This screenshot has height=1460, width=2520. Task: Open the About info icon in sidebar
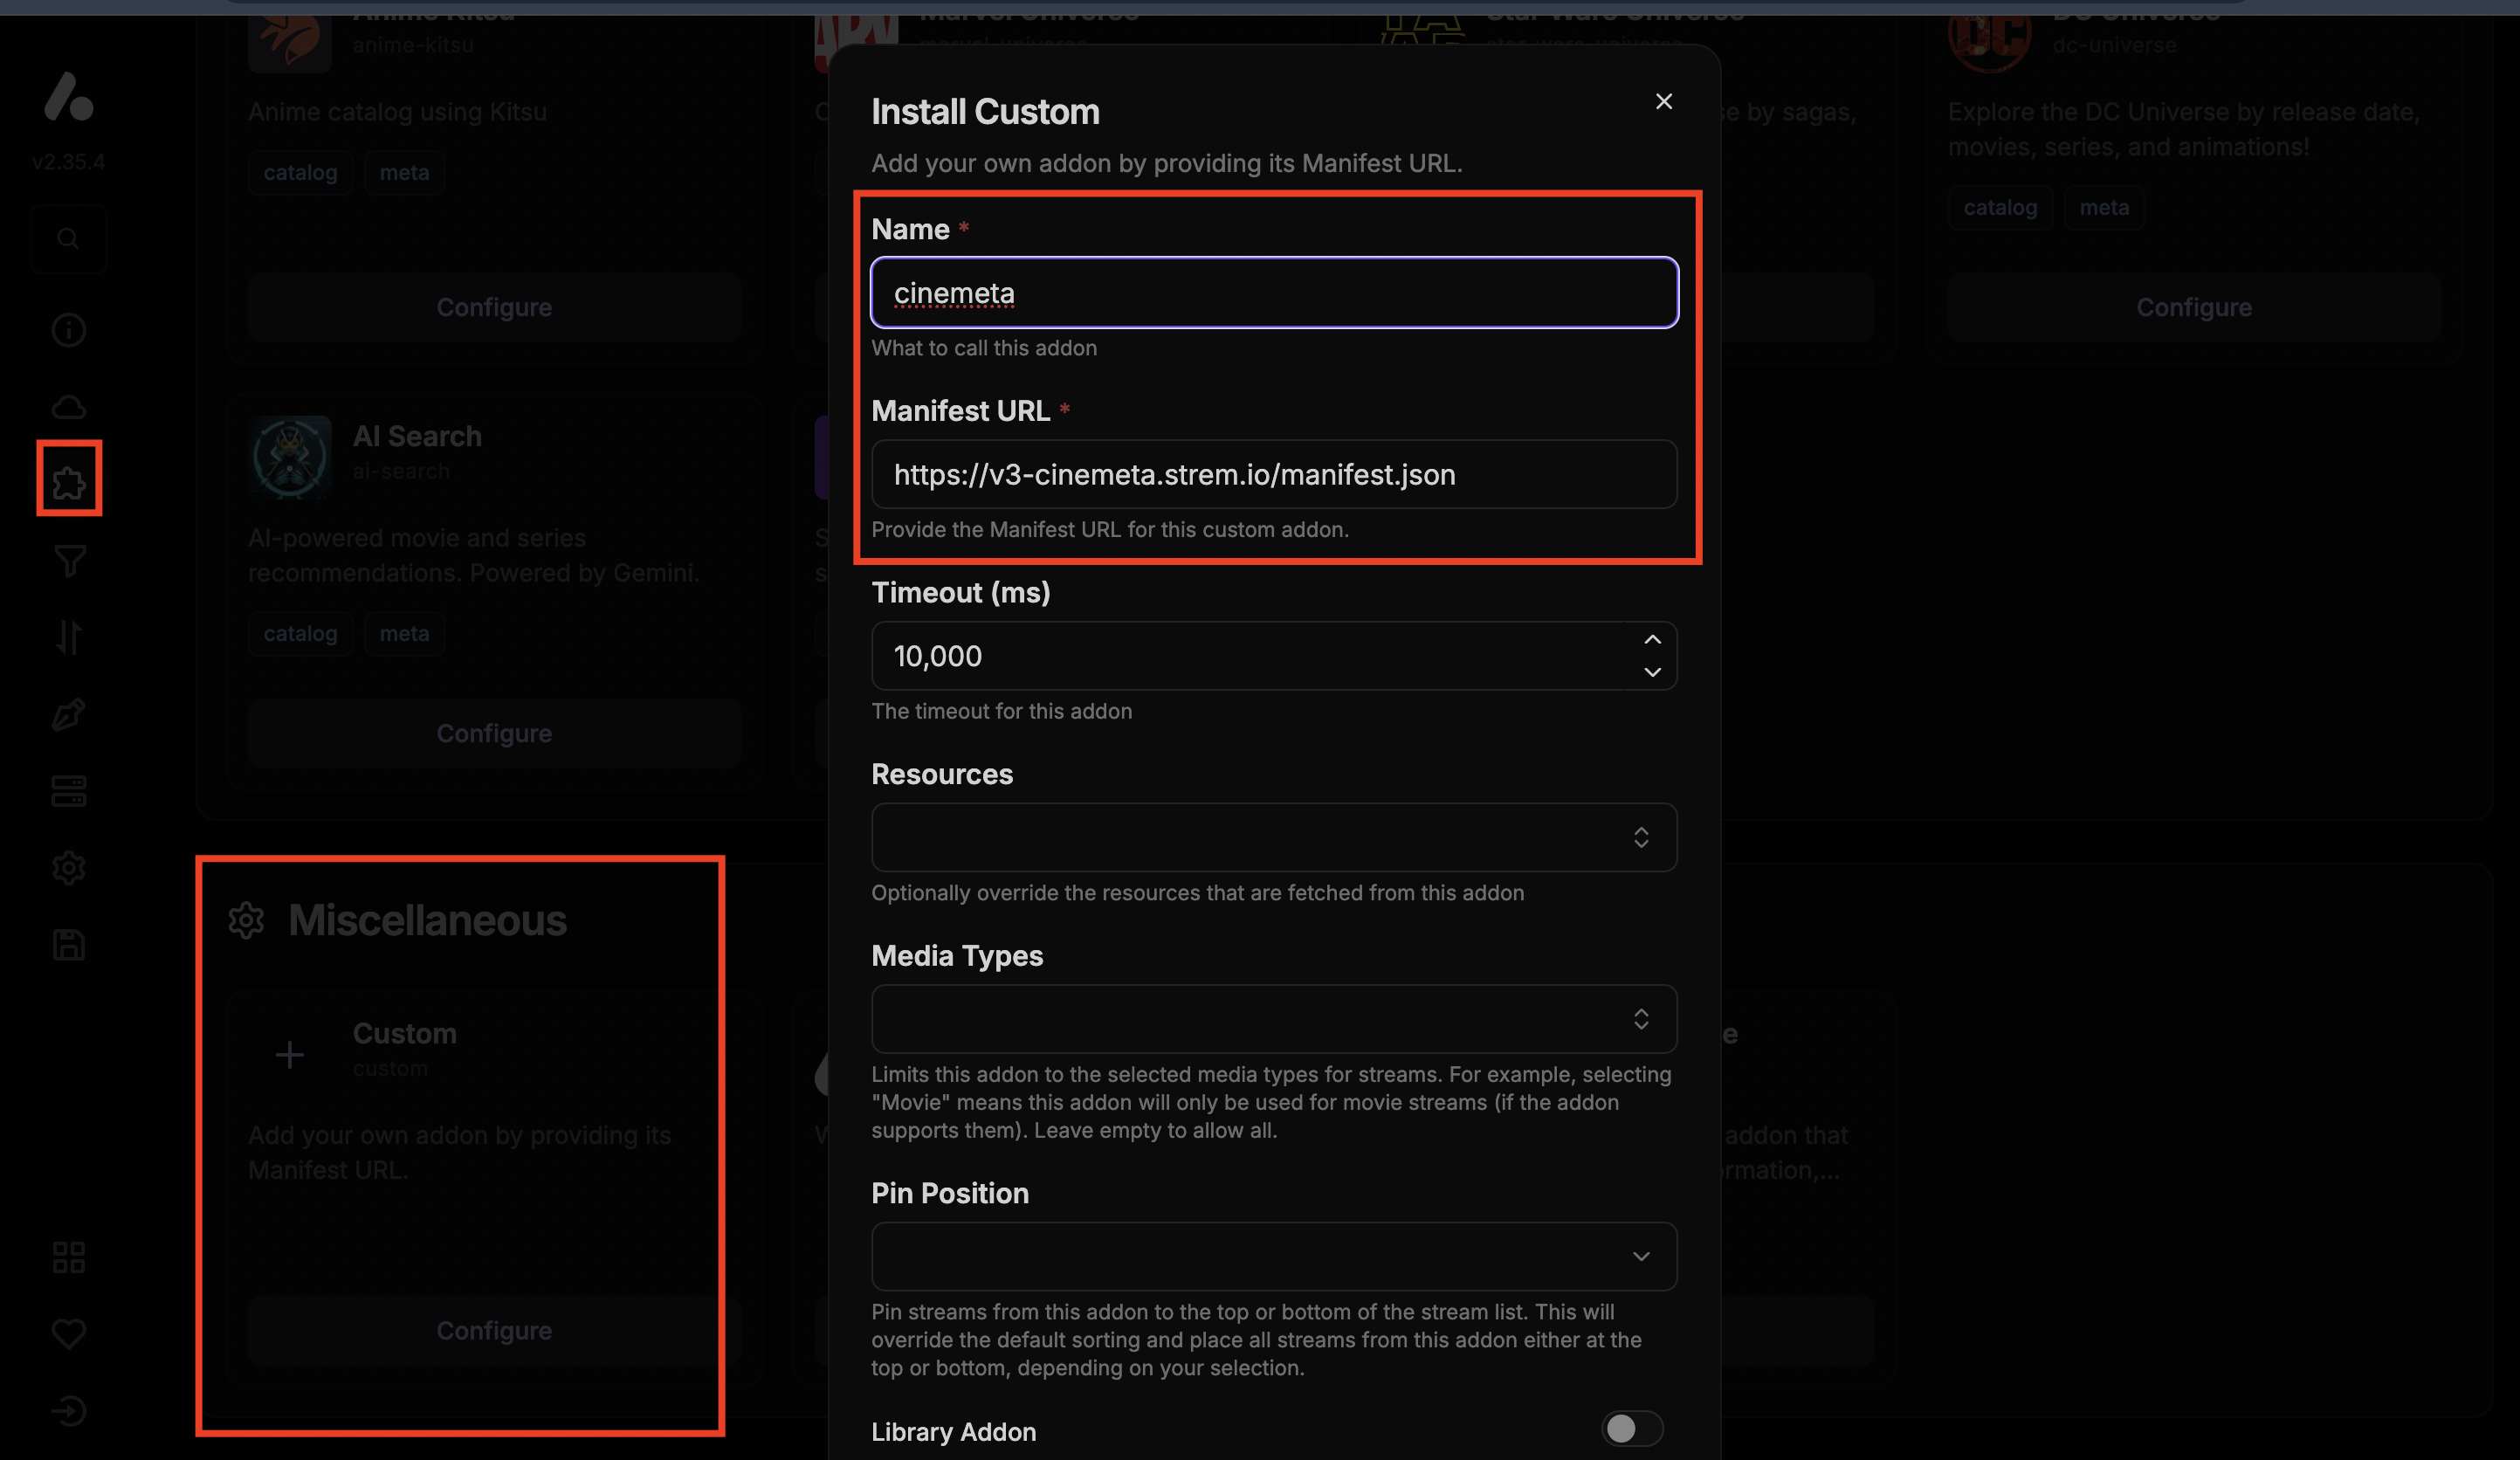[x=68, y=330]
